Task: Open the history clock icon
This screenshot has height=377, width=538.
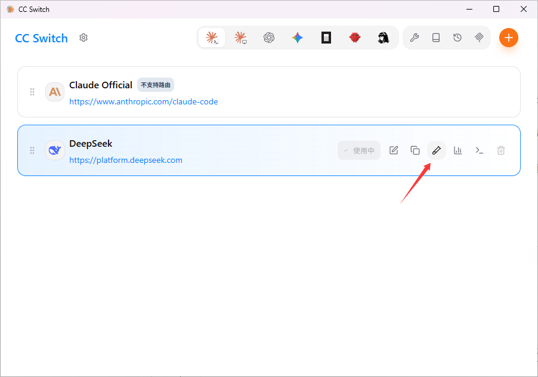Action: point(457,38)
